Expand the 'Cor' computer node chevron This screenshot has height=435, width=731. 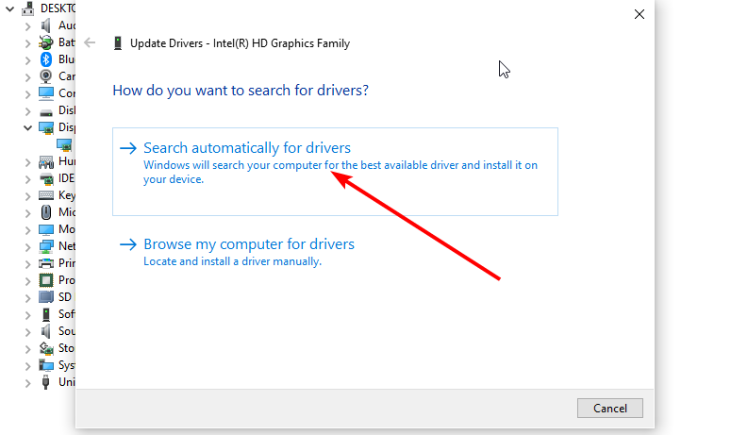(27, 94)
